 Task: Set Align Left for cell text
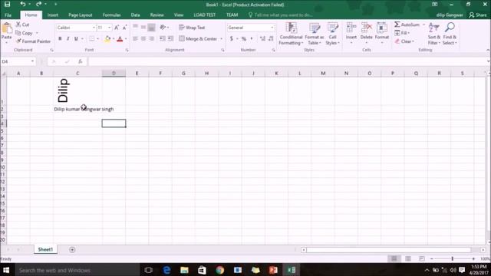[x=135, y=39]
